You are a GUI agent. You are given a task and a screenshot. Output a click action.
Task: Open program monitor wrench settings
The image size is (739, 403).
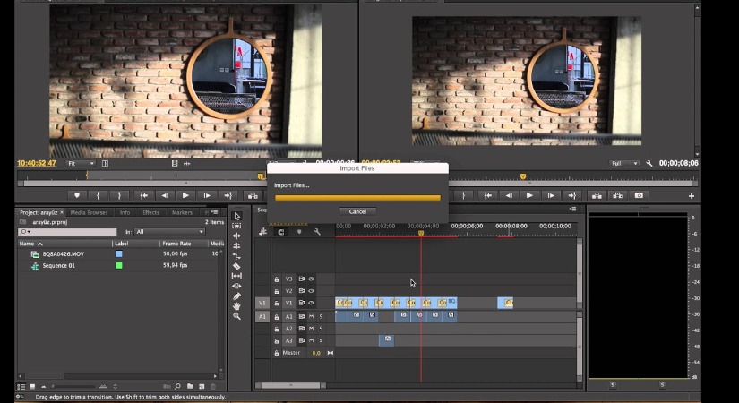(649, 164)
